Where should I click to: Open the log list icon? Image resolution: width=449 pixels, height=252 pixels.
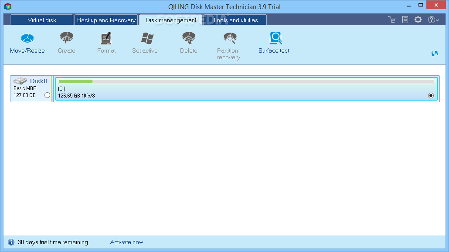tap(405, 20)
